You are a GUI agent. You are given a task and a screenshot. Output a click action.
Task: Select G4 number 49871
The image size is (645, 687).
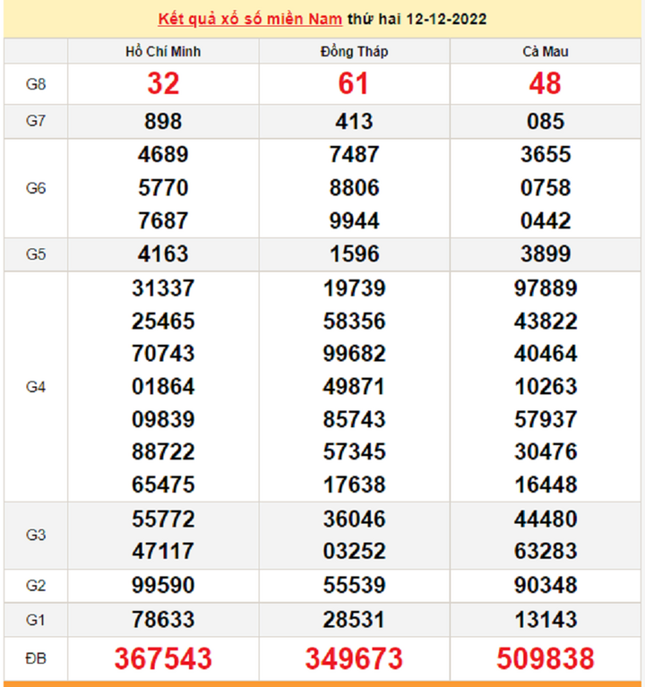[353, 387]
